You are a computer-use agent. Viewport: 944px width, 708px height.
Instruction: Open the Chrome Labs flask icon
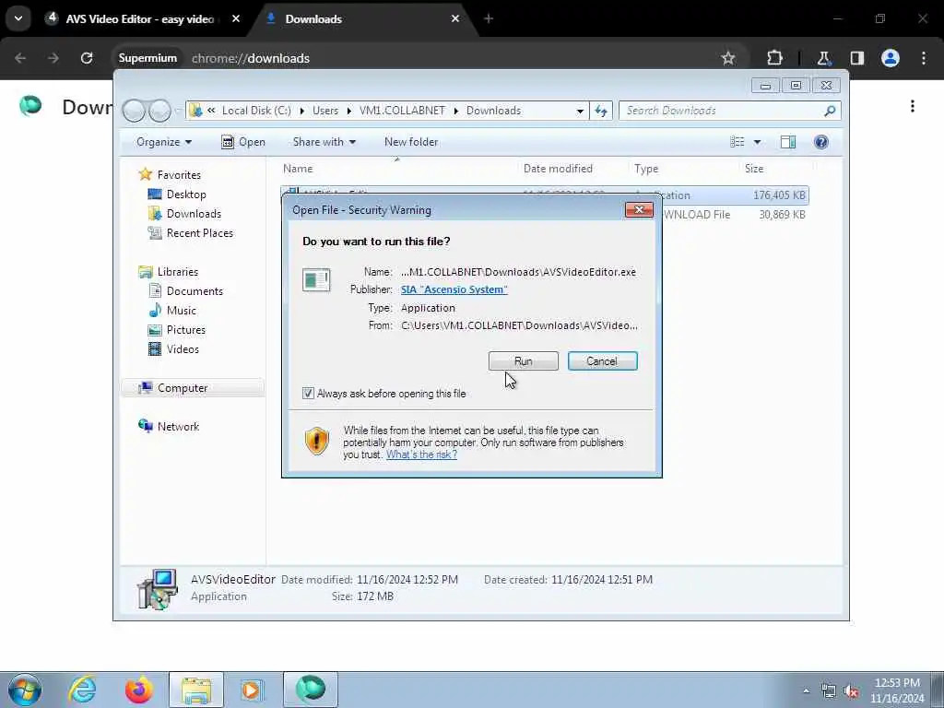click(x=823, y=58)
